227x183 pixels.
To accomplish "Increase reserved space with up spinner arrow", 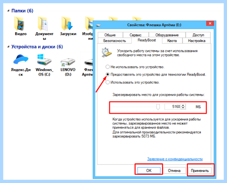I will click(x=183, y=105).
